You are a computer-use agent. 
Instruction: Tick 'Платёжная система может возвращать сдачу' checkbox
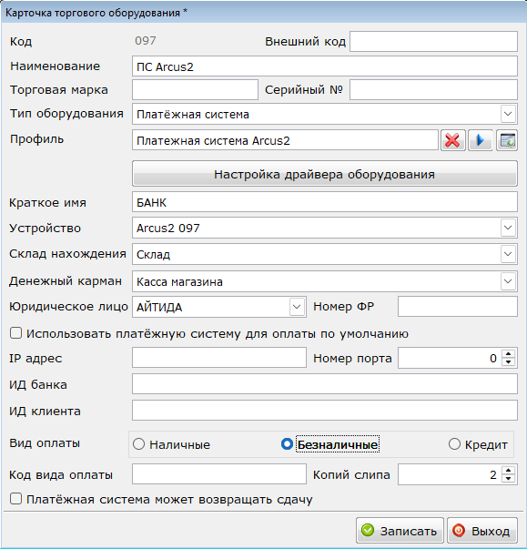pyautogui.click(x=15, y=499)
